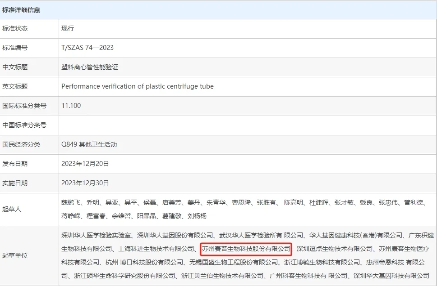Select the 中文标题 label cell
The height and width of the screenshot is (286, 437).
[x=29, y=67]
